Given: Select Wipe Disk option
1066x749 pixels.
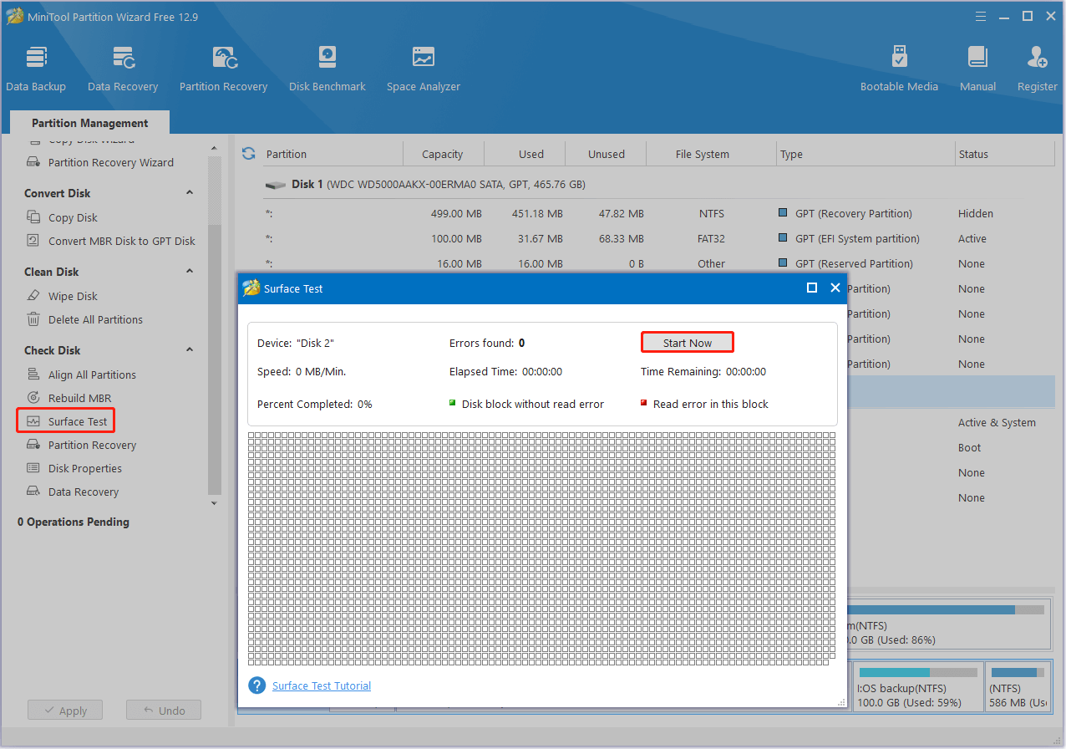Looking at the screenshot, I should click(62, 296).
